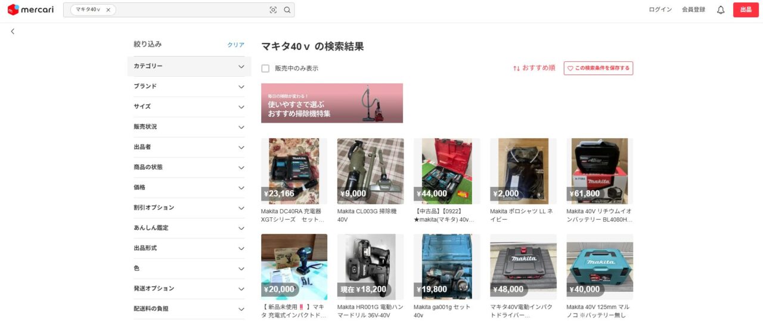Click the 会員登録 link

point(693,10)
